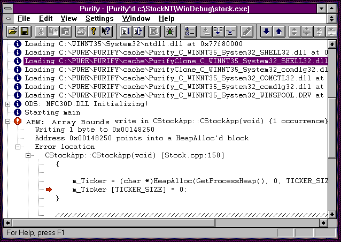Click the Print toolbar icon

[x=81, y=32]
